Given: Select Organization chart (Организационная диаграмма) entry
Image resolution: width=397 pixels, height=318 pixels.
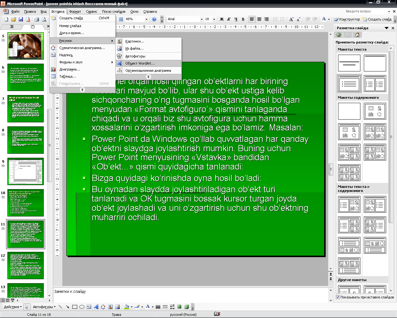Looking at the screenshot, I should click(x=149, y=70).
